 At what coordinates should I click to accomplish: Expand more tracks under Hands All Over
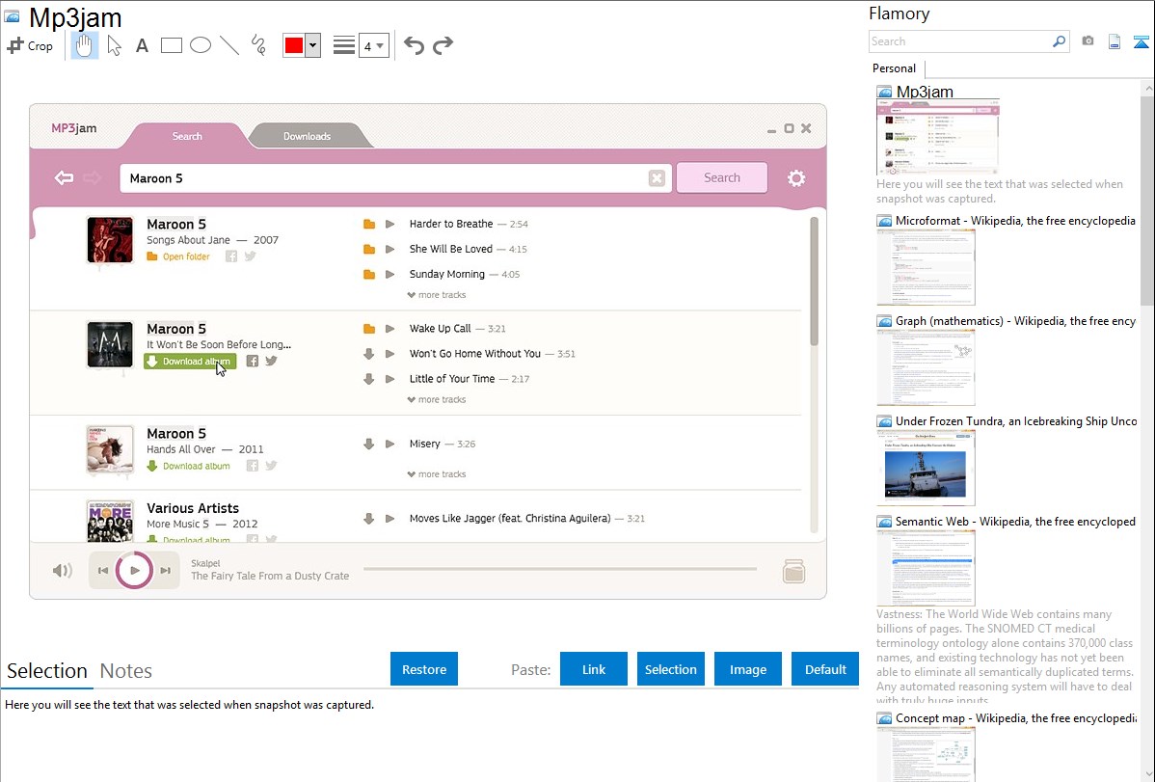point(437,473)
